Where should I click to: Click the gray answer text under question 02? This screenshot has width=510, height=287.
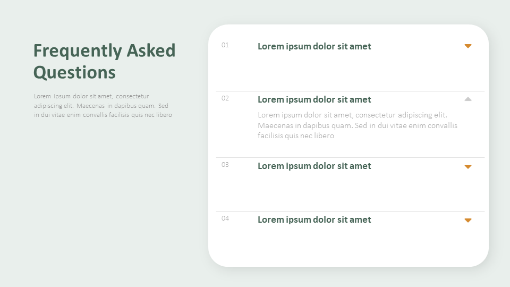pos(357,125)
